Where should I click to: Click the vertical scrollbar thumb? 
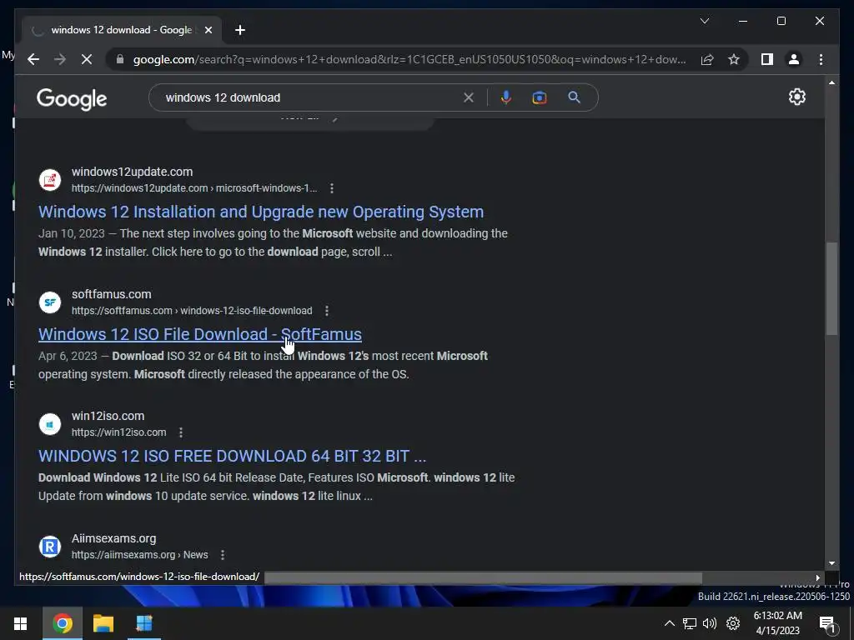tap(831, 288)
